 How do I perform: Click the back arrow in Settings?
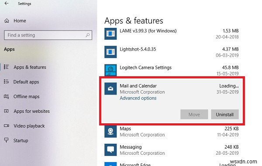(x=7, y=3)
